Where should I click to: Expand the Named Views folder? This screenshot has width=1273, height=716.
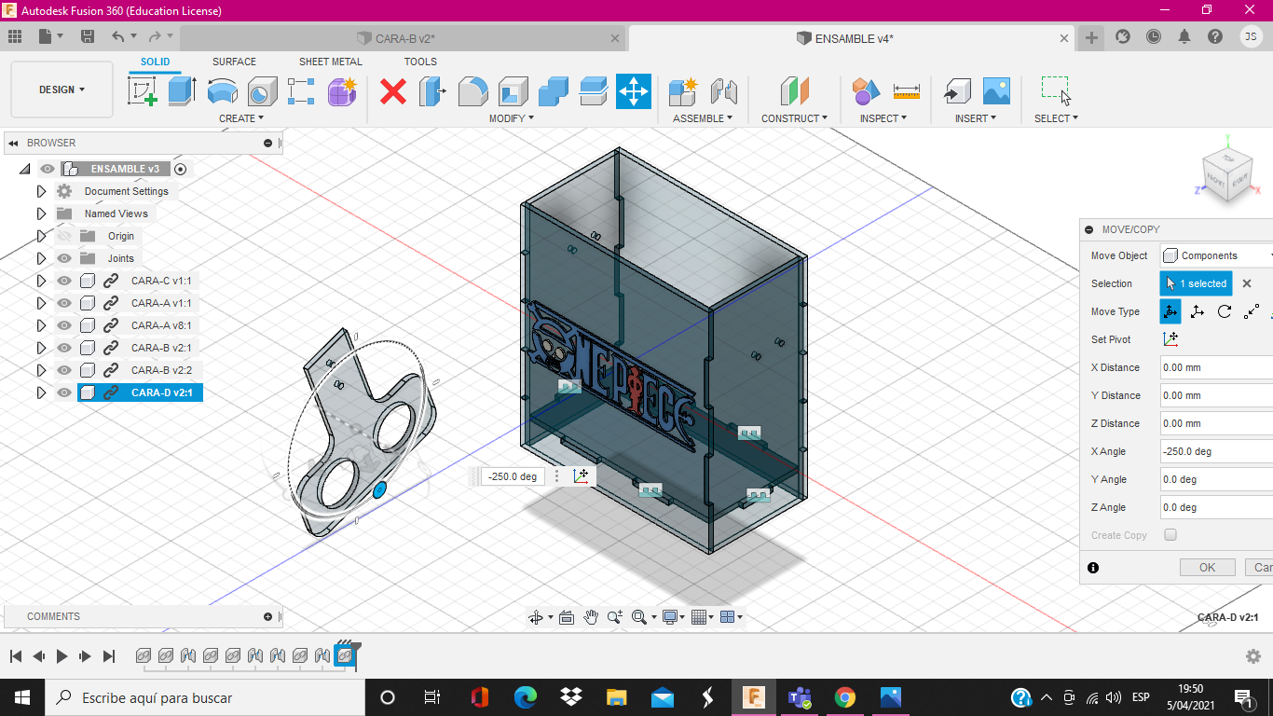coord(41,213)
